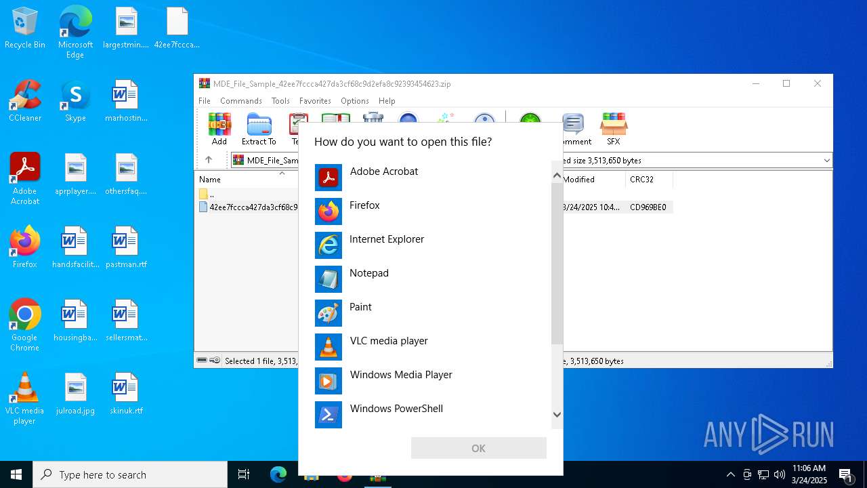The height and width of the screenshot is (488, 867).
Task: Open the Tools menu in WinRAR
Action: click(x=280, y=101)
